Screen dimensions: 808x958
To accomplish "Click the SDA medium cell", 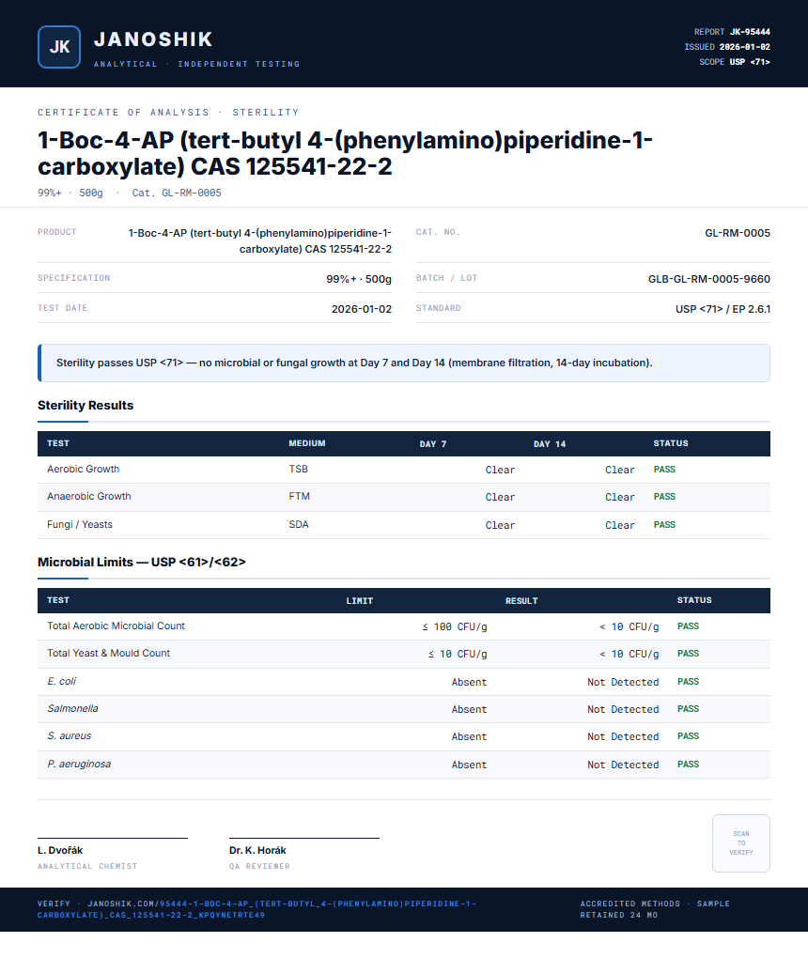I will tap(299, 525).
